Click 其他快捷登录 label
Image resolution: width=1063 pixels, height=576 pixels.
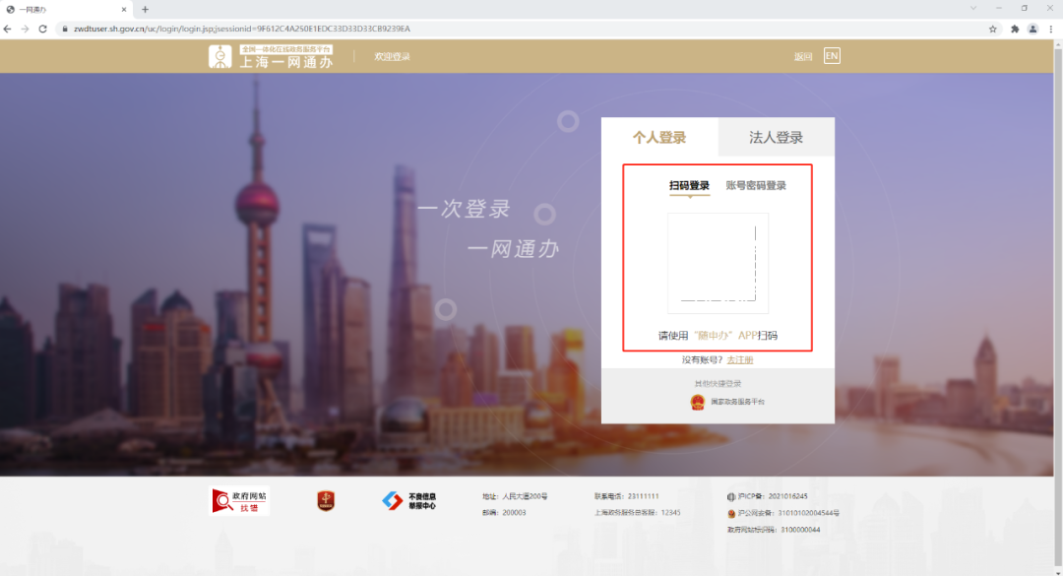(x=718, y=383)
